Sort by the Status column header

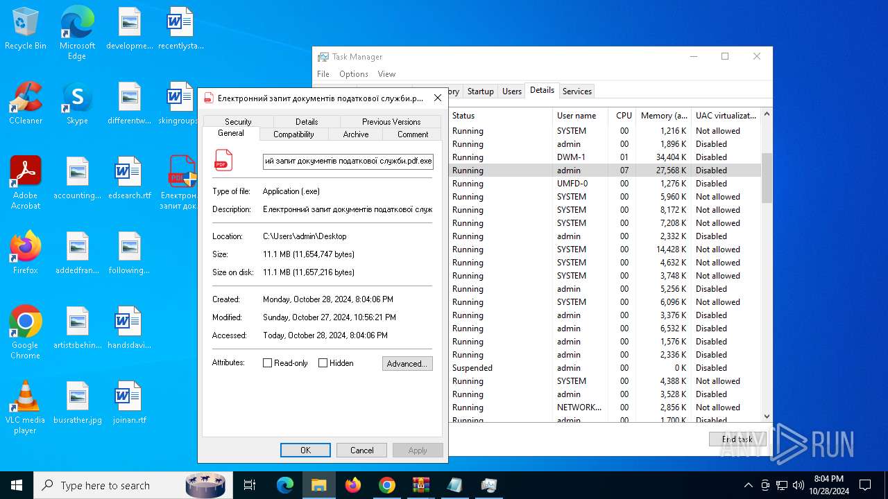click(x=500, y=115)
